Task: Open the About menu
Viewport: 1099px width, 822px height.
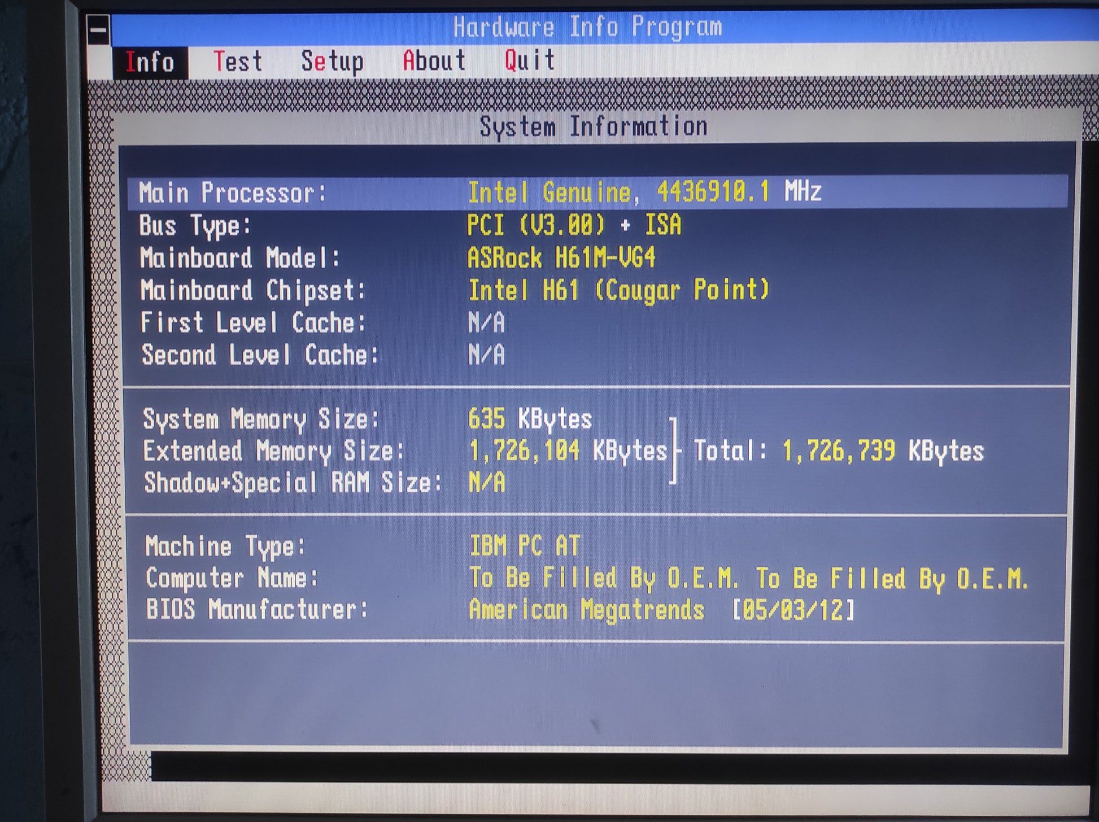Action: tap(434, 61)
